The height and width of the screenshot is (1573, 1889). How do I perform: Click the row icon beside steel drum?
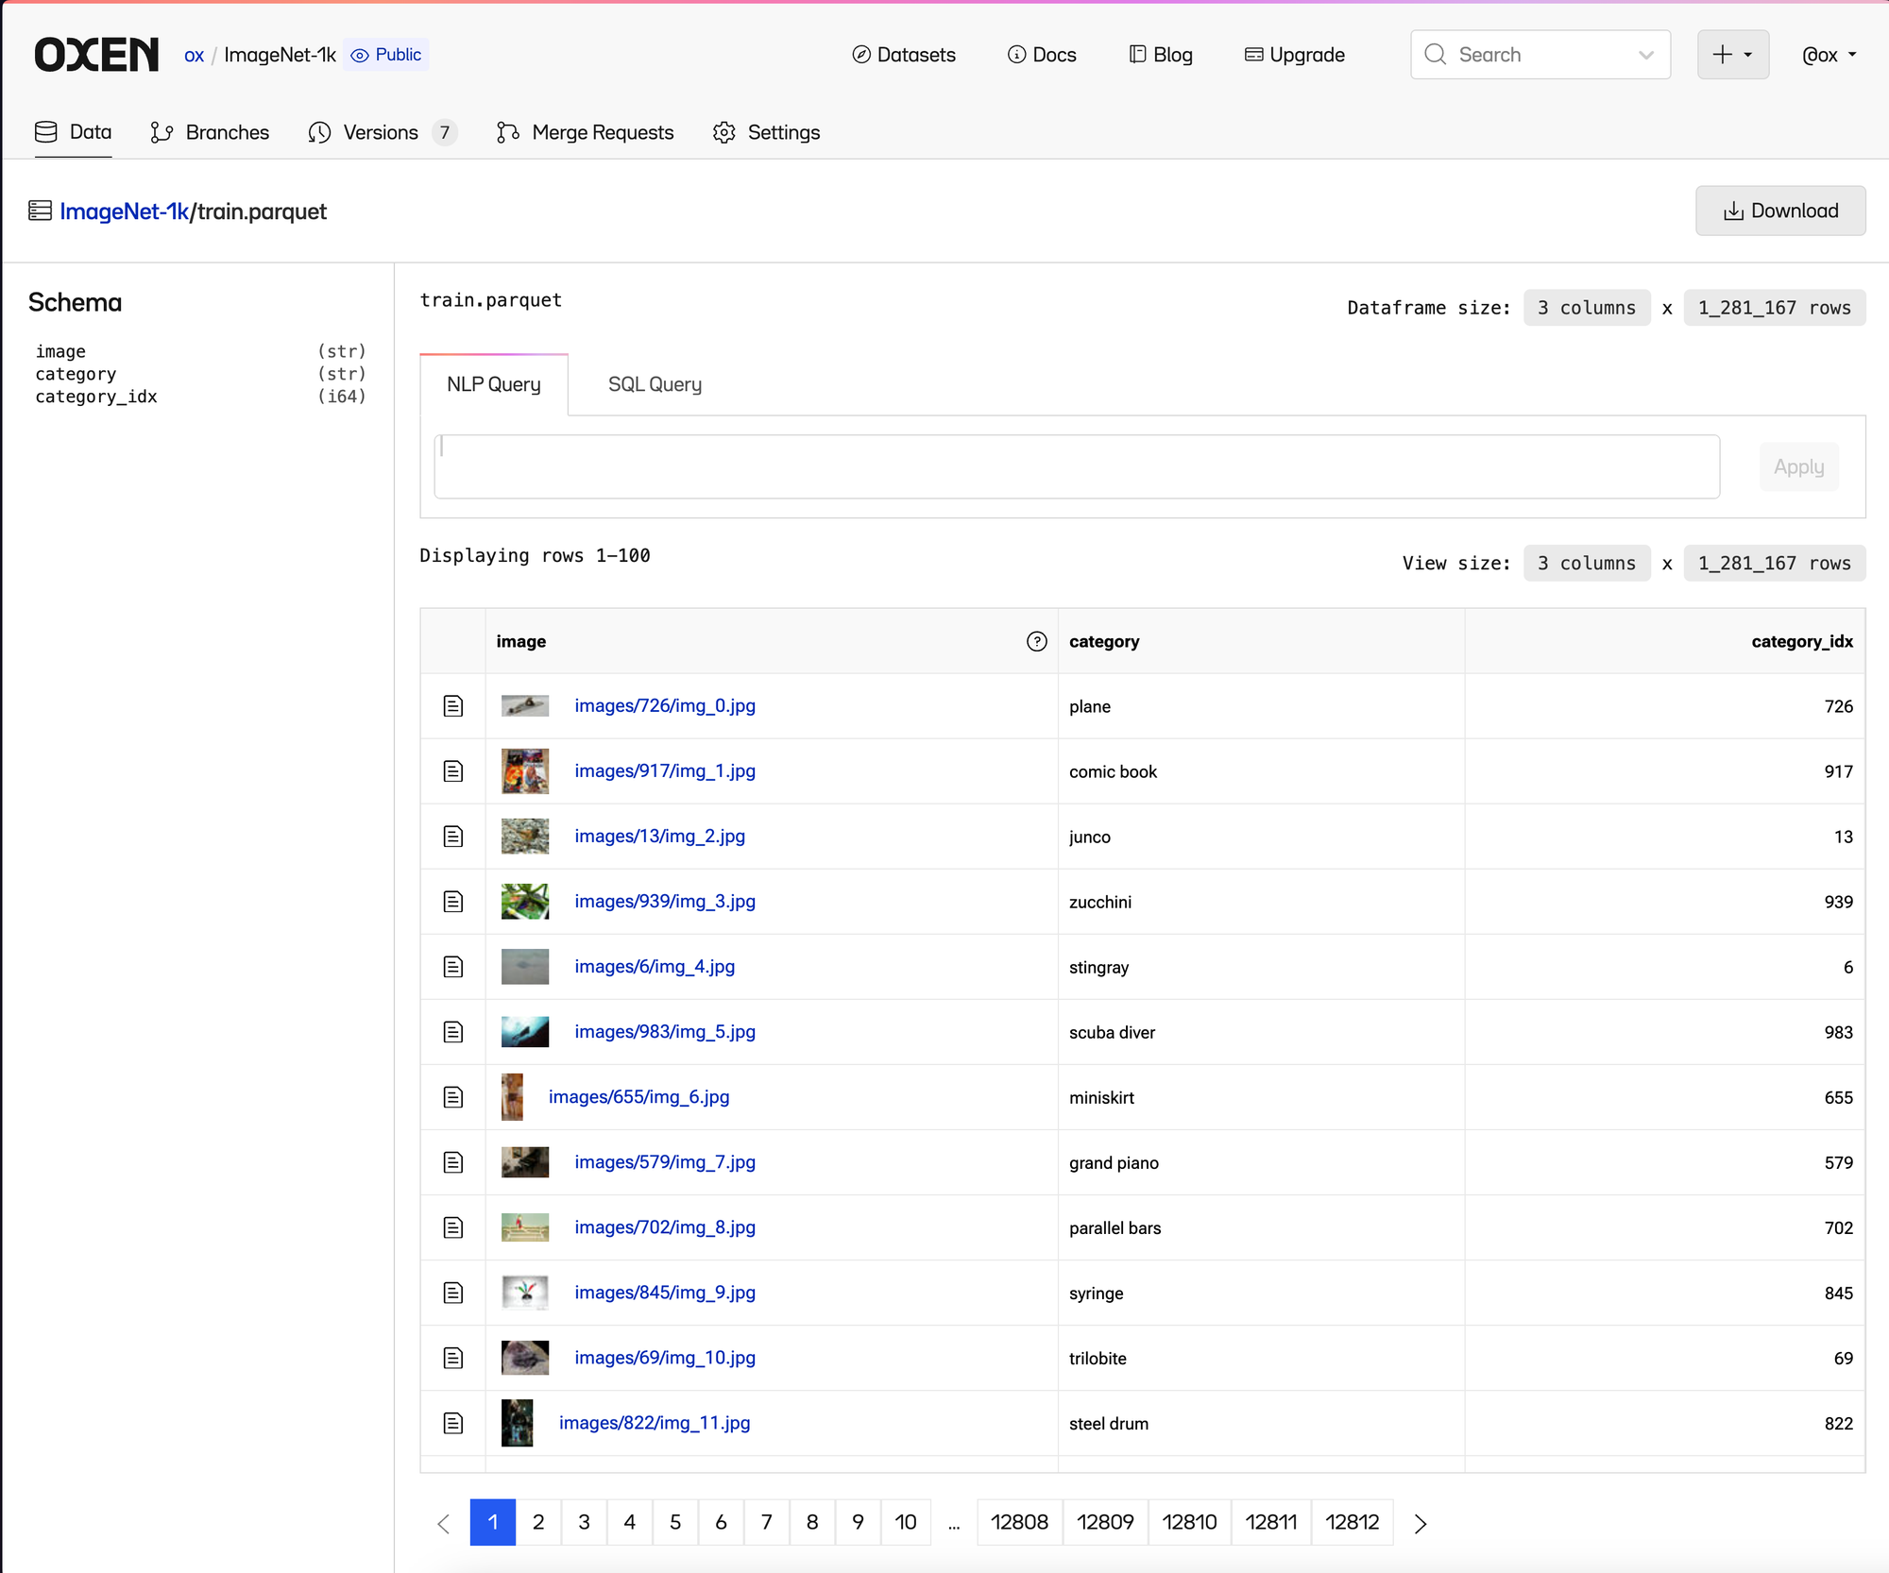[453, 1423]
